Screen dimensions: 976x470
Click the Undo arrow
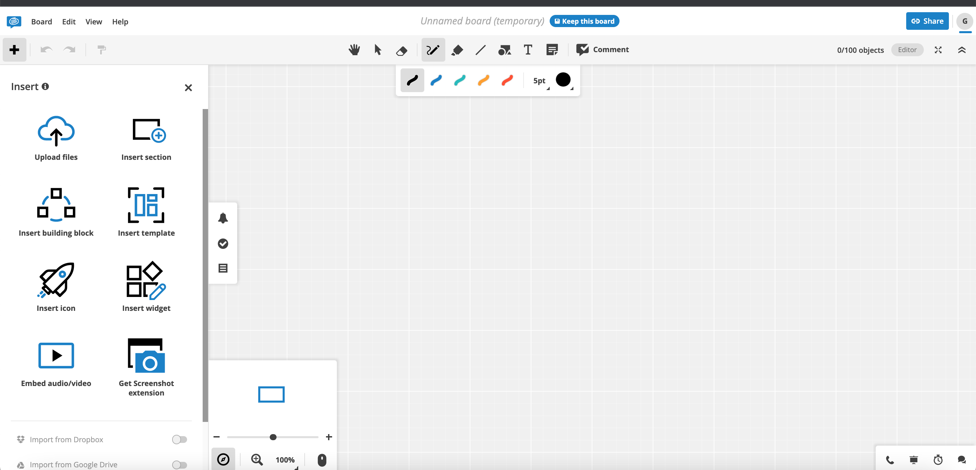[46, 50]
